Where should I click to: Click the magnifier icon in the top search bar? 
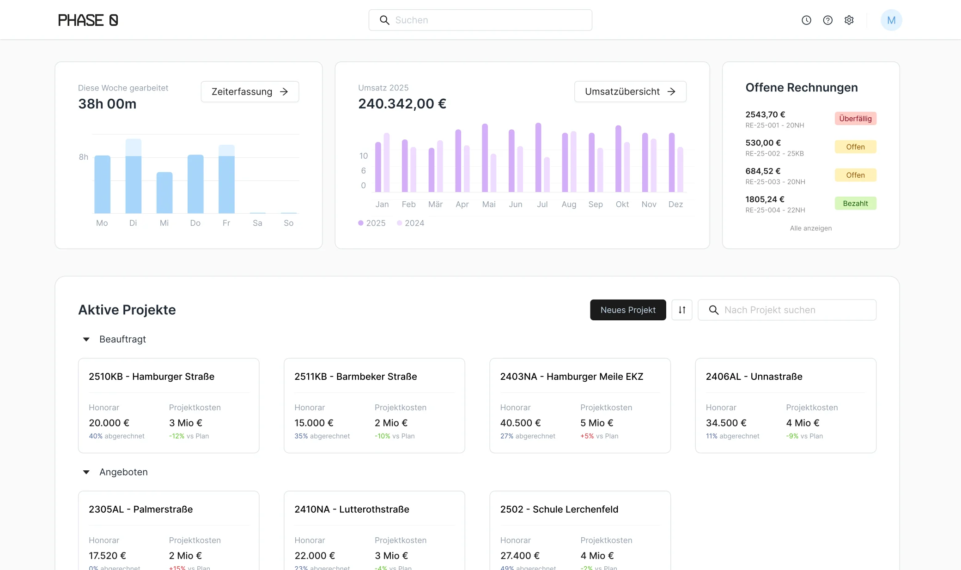384,20
